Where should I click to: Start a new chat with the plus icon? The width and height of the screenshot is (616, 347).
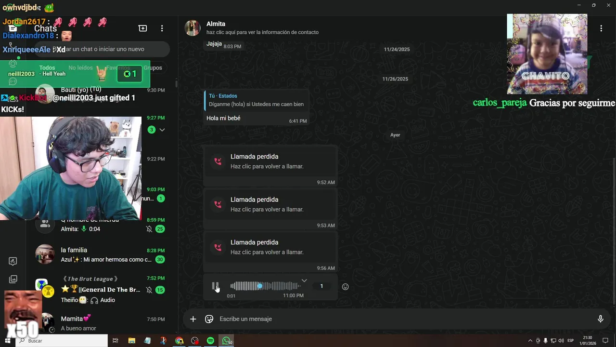tap(142, 28)
